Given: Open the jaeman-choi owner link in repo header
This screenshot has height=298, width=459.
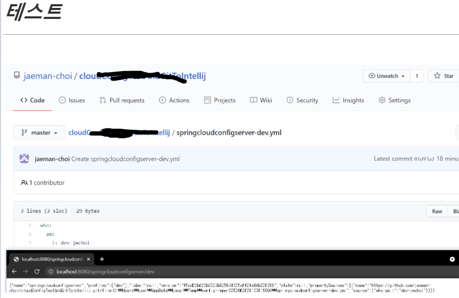Looking at the screenshot, I should point(48,76).
